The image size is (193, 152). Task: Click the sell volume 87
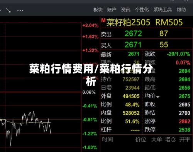pyautogui.click(x=164, y=33)
